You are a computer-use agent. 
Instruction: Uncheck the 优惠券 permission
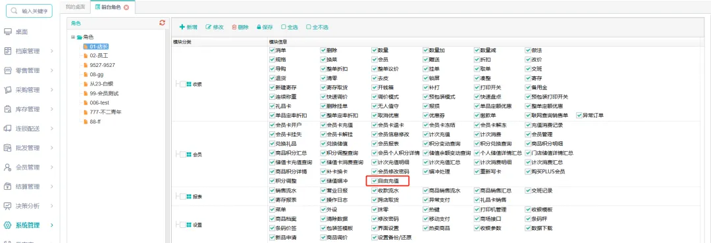click(426, 116)
